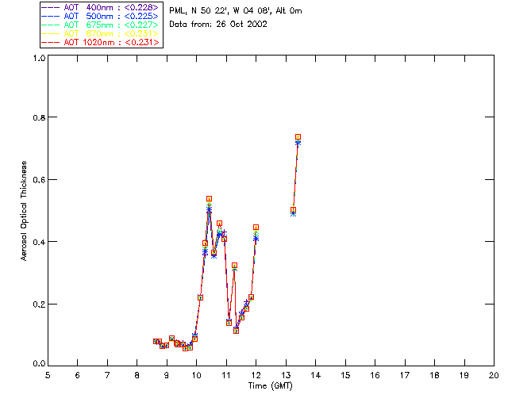The height and width of the screenshot is (406, 508).
Task: Click the highest data point near 0.73
Action: pyautogui.click(x=298, y=137)
